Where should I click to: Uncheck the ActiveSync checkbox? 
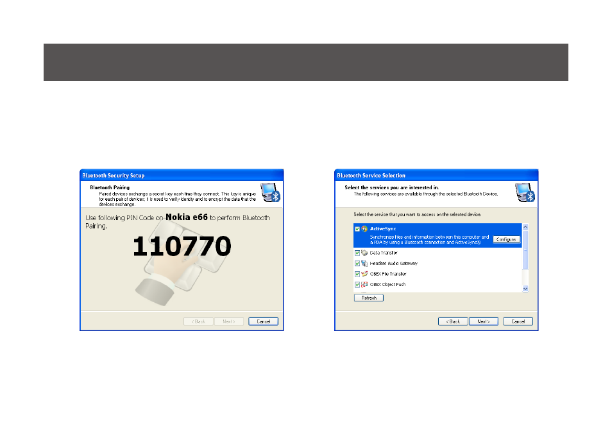pyautogui.click(x=357, y=229)
